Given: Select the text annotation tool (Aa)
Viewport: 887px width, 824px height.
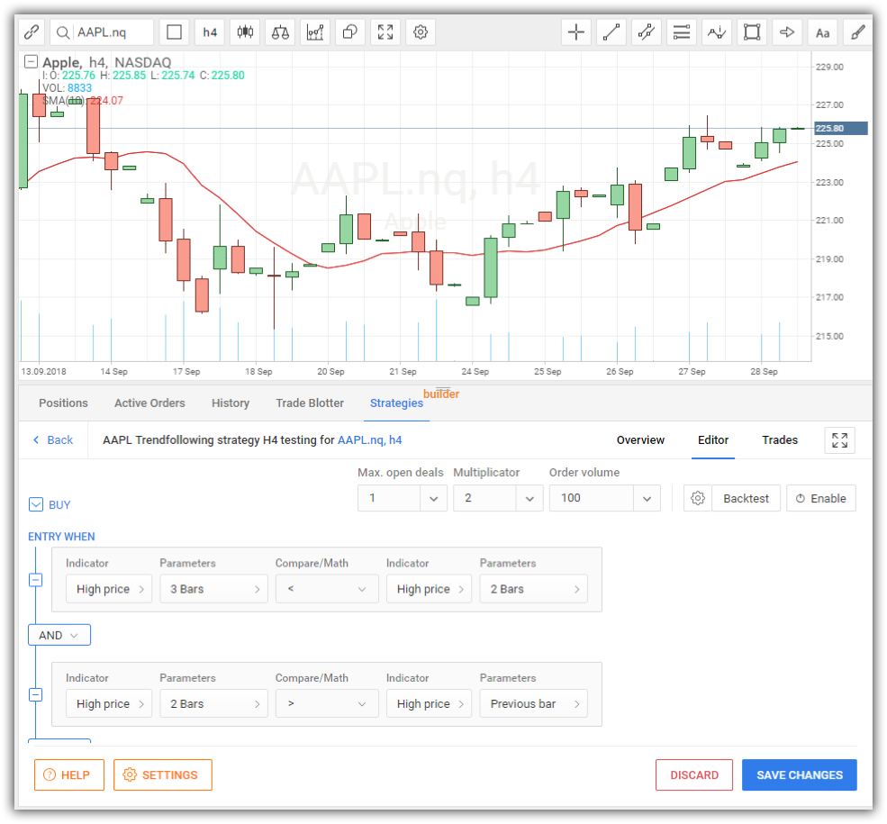Looking at the screenshot, I should (x=822, y=32).
